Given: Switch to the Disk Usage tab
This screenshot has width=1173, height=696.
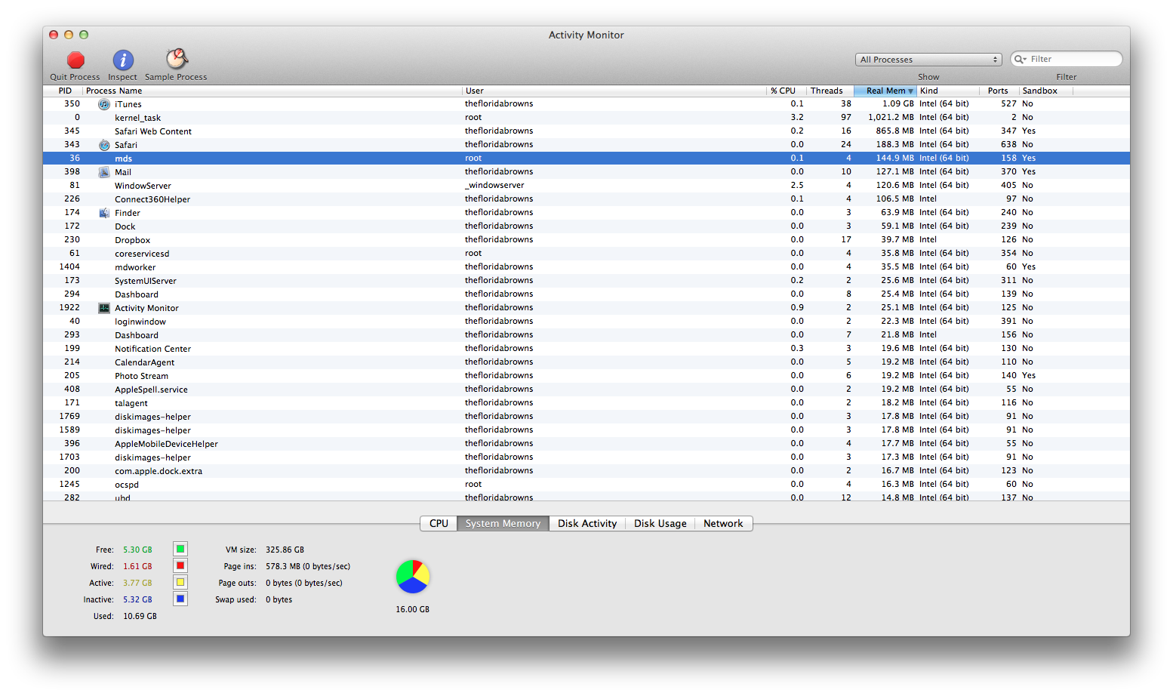Looking at the screenshot, I should pyautogui.click(x=660, y=523).
